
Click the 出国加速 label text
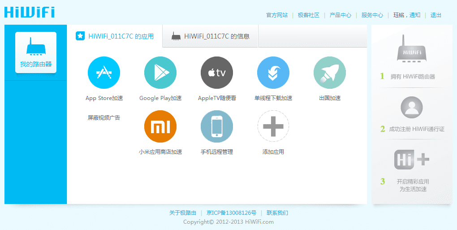tap(330, 98)
